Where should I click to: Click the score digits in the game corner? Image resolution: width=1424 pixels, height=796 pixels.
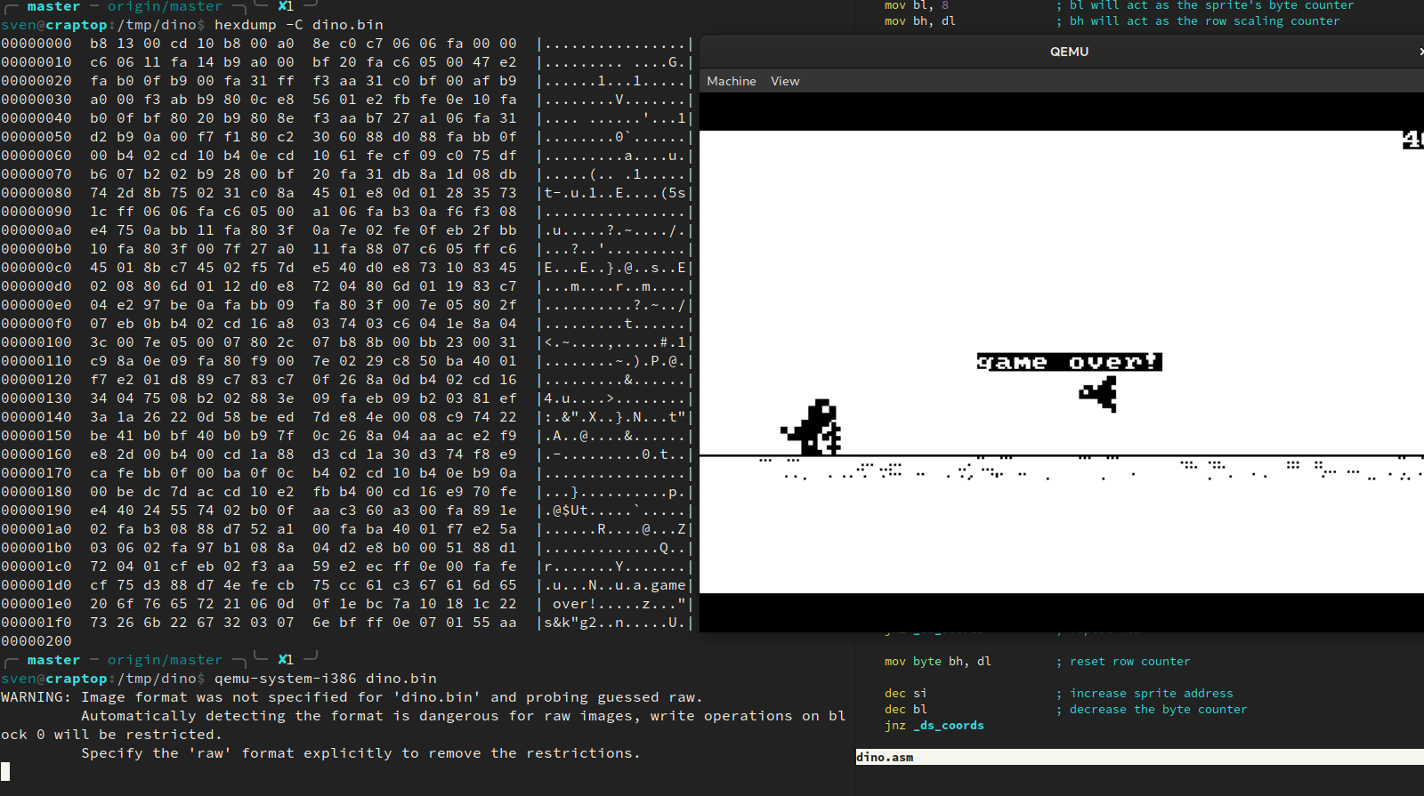[1412, 140]
